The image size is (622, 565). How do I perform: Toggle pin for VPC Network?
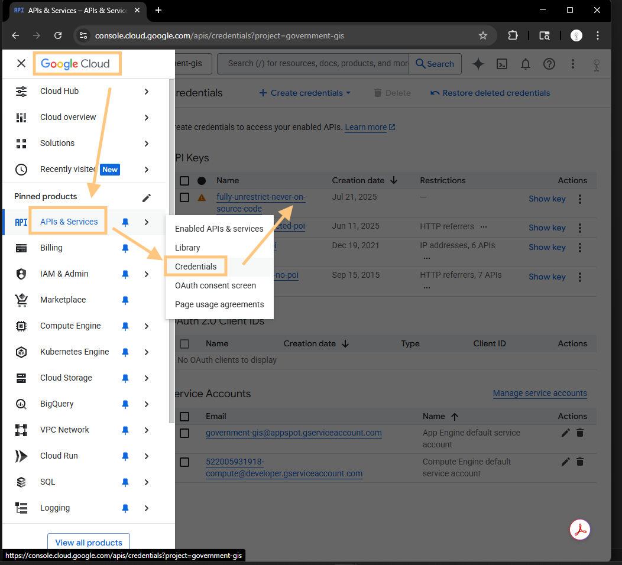coord(125,430)
